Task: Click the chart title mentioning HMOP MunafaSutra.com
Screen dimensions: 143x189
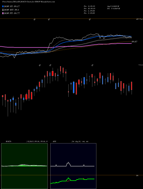Action: coord(29,2)
